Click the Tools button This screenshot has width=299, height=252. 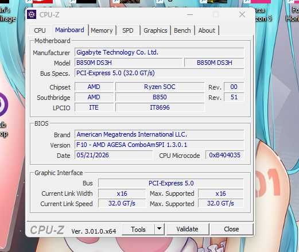click(x=138, y=229)
